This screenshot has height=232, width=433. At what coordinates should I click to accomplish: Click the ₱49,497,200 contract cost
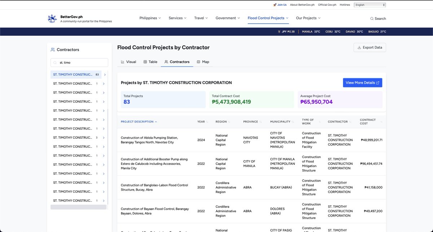(373, 211)
